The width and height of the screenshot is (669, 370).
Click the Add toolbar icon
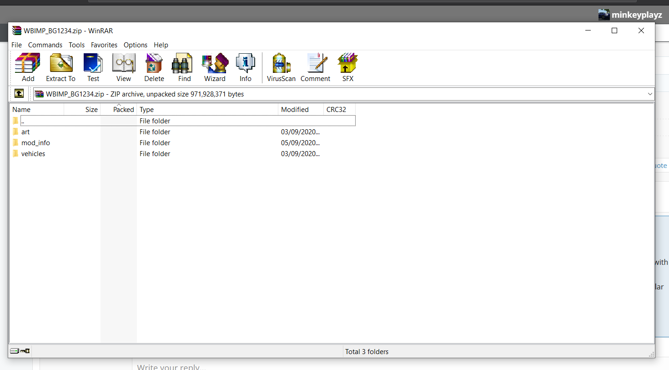28,67
